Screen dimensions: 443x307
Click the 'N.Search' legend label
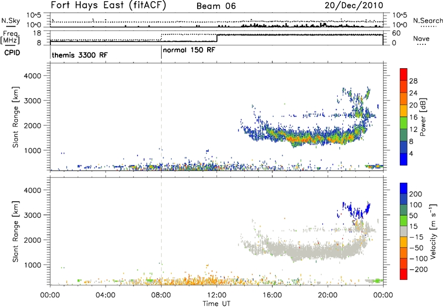(x=427, y=21)
